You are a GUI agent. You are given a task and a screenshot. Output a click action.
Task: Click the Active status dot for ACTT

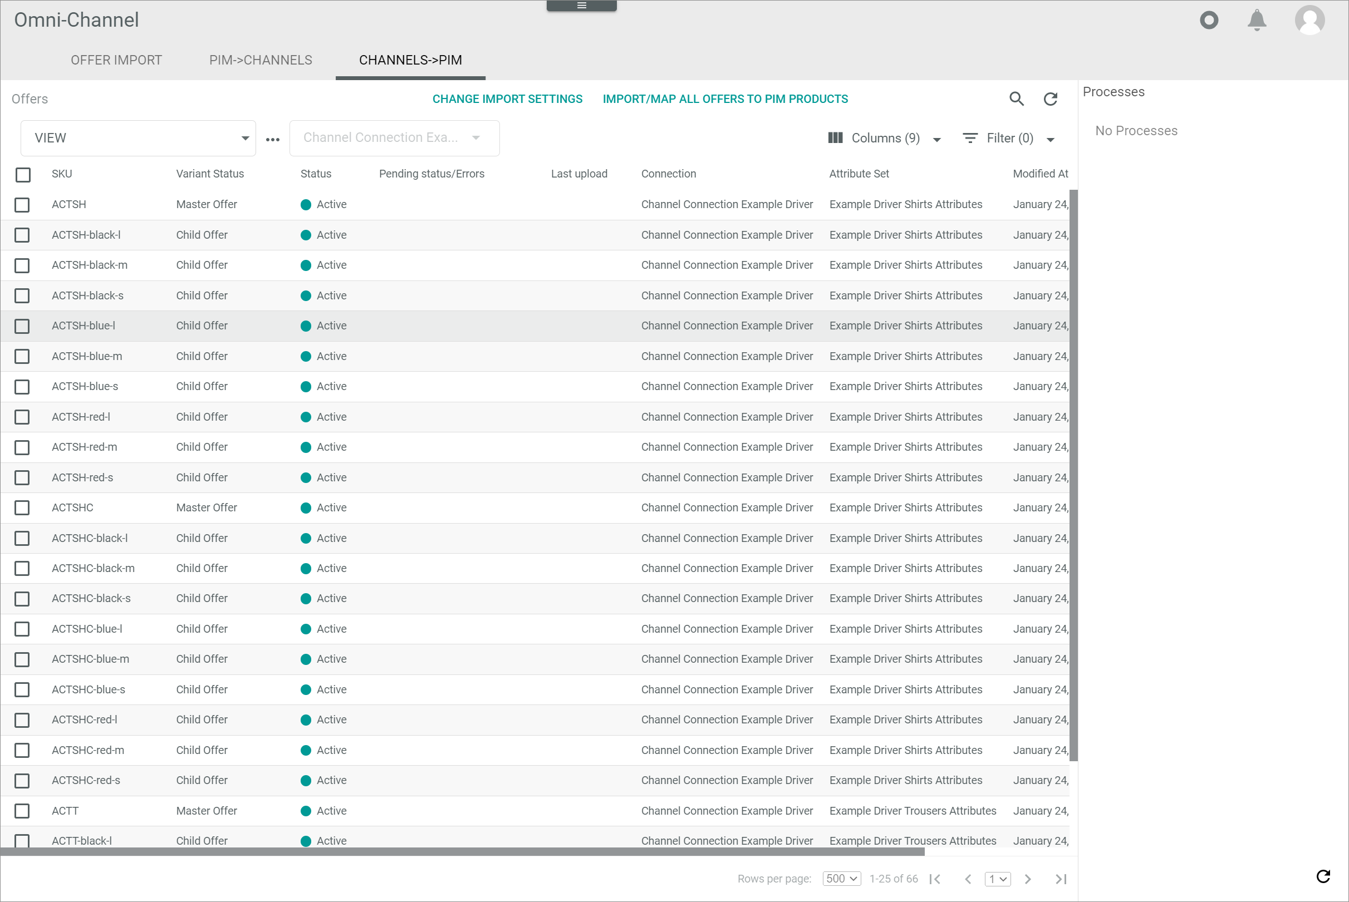(x=306, y=811)
